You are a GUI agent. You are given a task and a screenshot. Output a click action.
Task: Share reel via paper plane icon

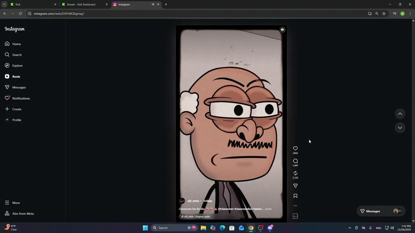tap(295, 186)
